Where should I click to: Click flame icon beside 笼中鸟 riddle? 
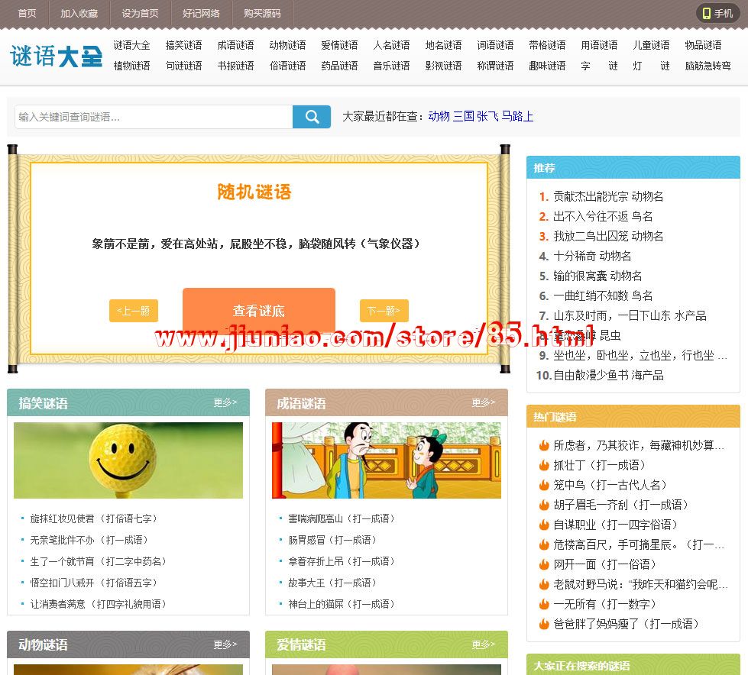click(x=544, y=485)
